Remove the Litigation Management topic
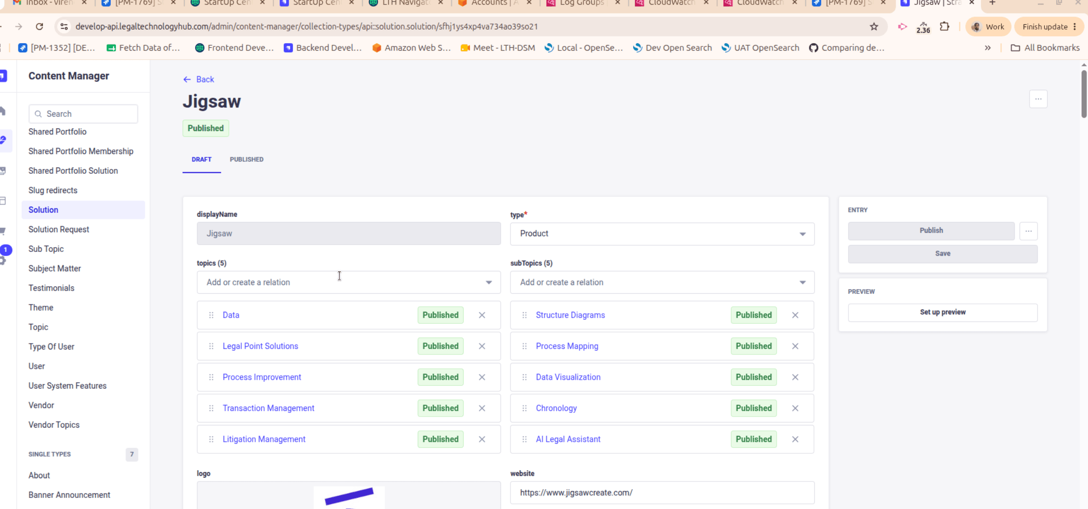Image resolution: width=1088 pixels, height=509 pixels. 482,439
